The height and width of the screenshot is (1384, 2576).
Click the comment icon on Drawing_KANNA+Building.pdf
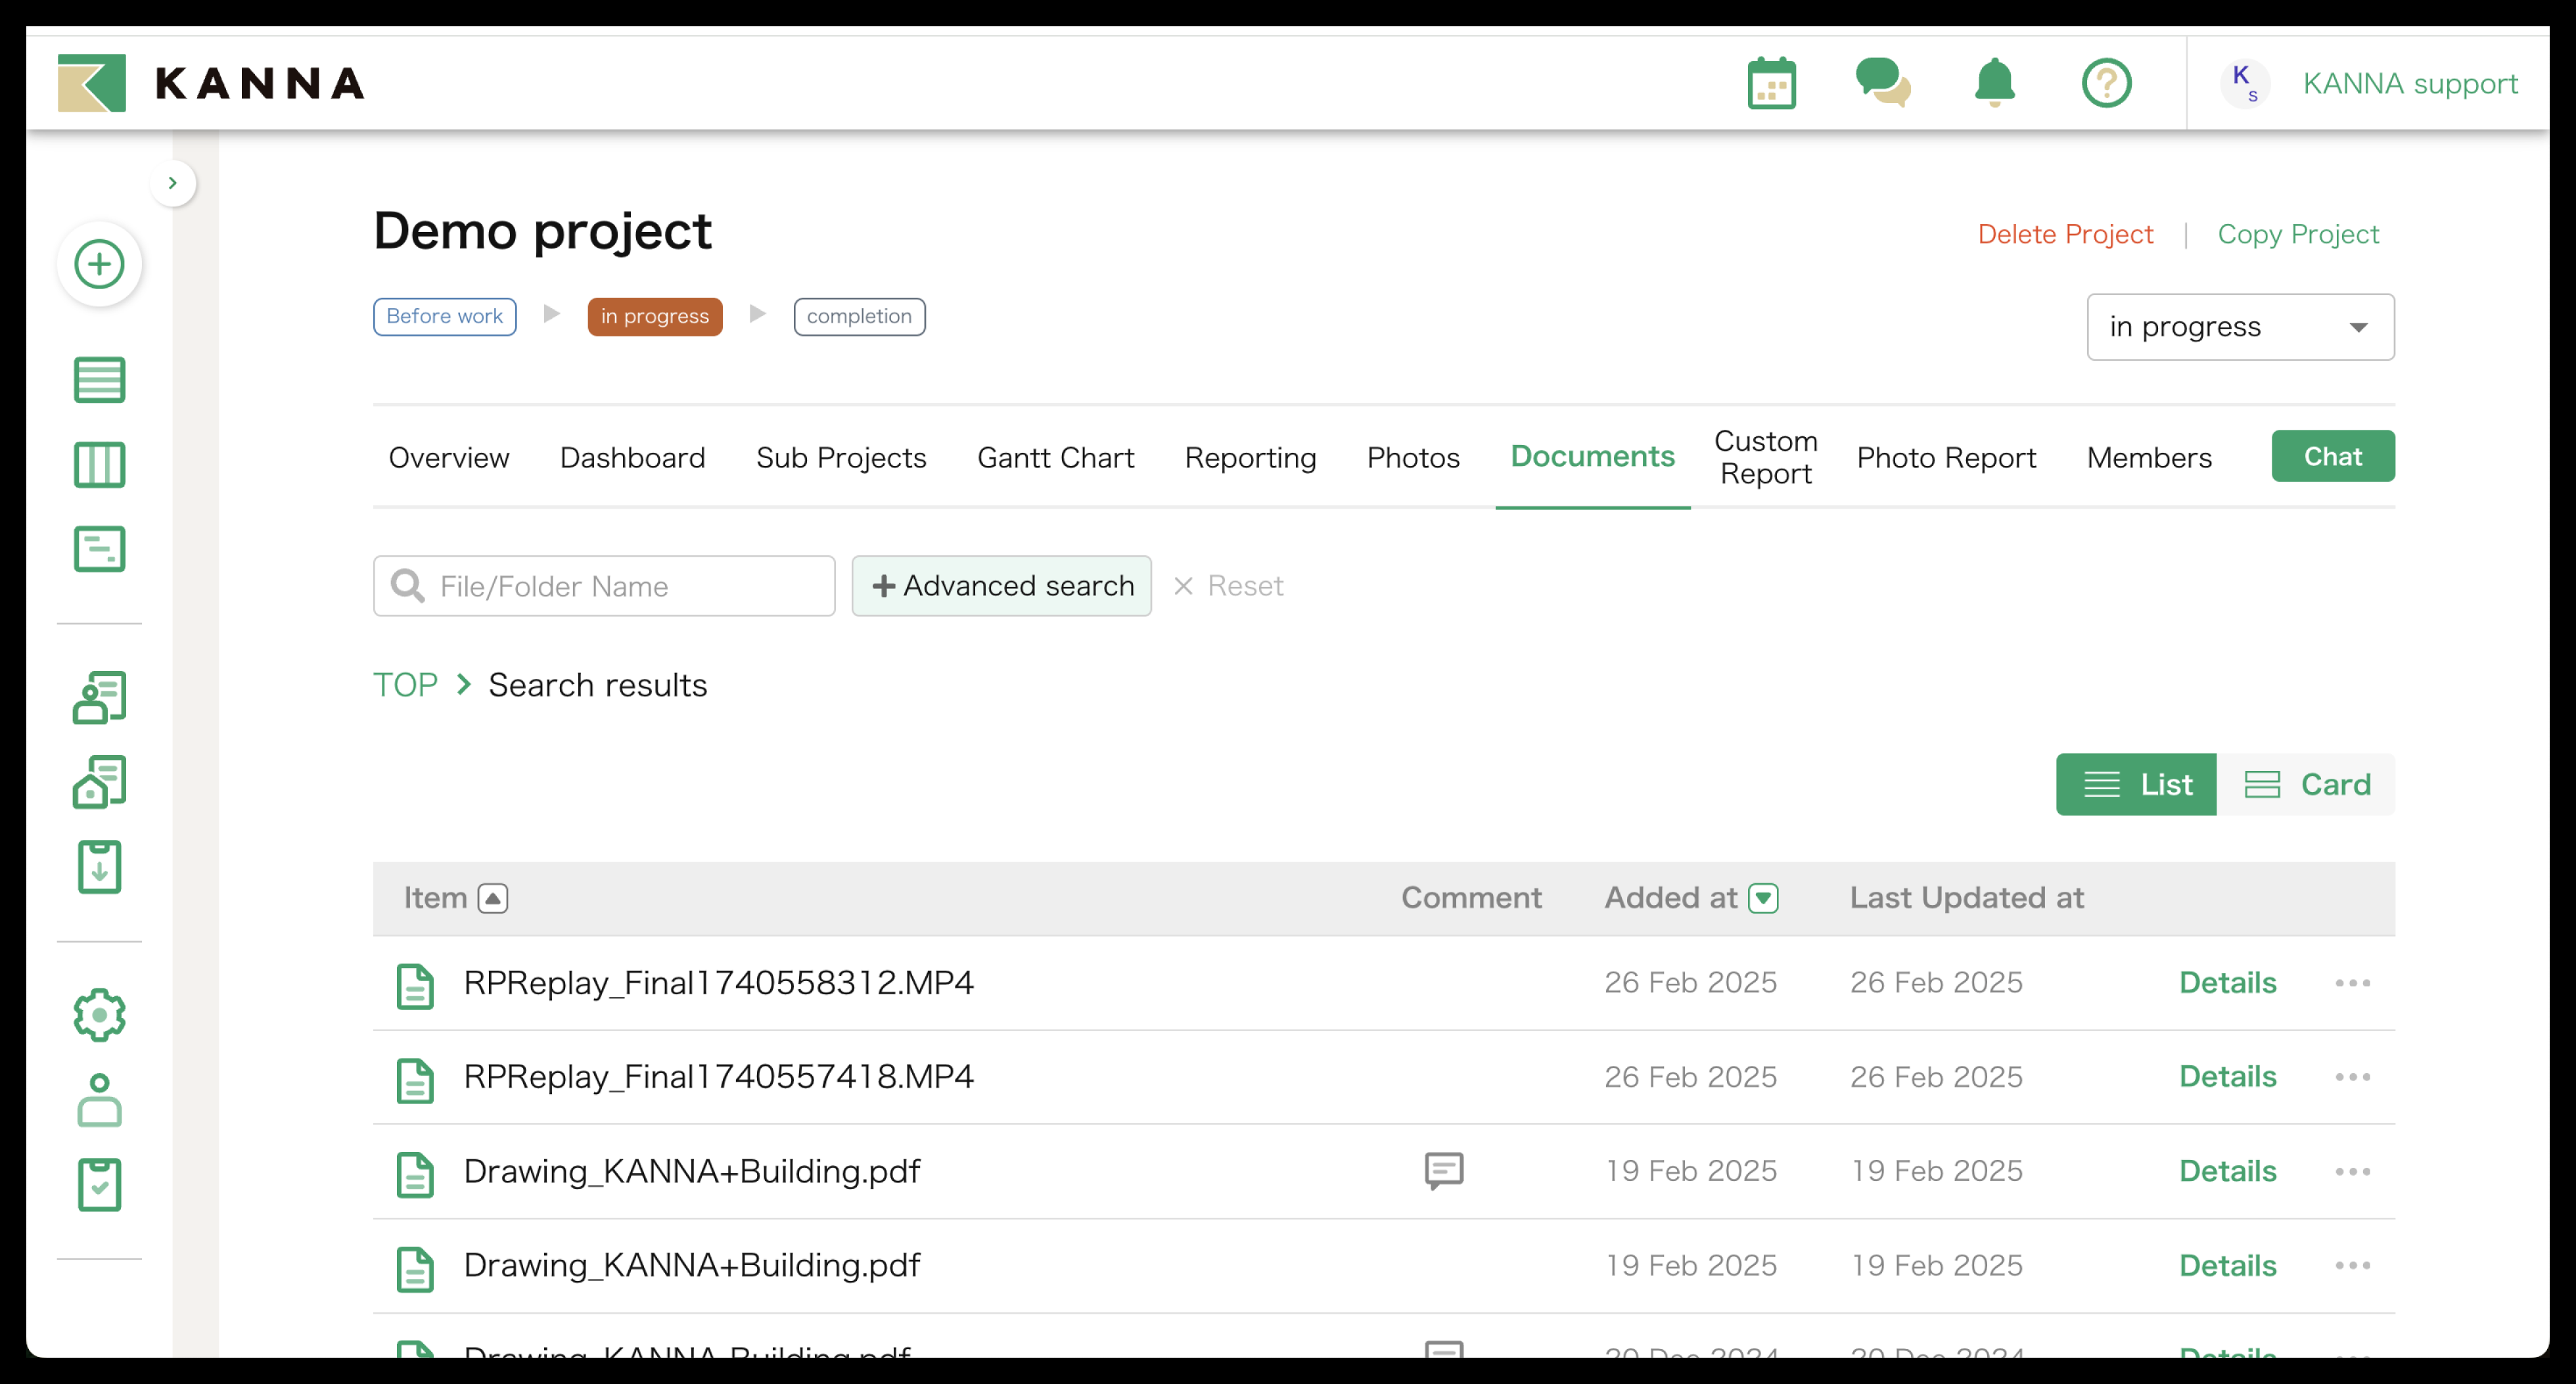[x=1443, y=1170]
